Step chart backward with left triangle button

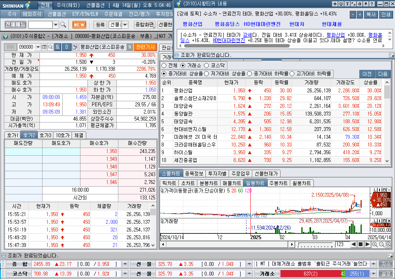click(x=354, y=244)
